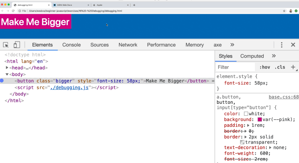Open the DevTools three-dot customize menu
The width and height of the screenshot is (299, 163).
282,45
